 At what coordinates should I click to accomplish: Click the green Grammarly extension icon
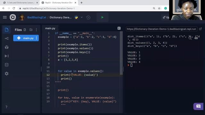tap(166, 8)
